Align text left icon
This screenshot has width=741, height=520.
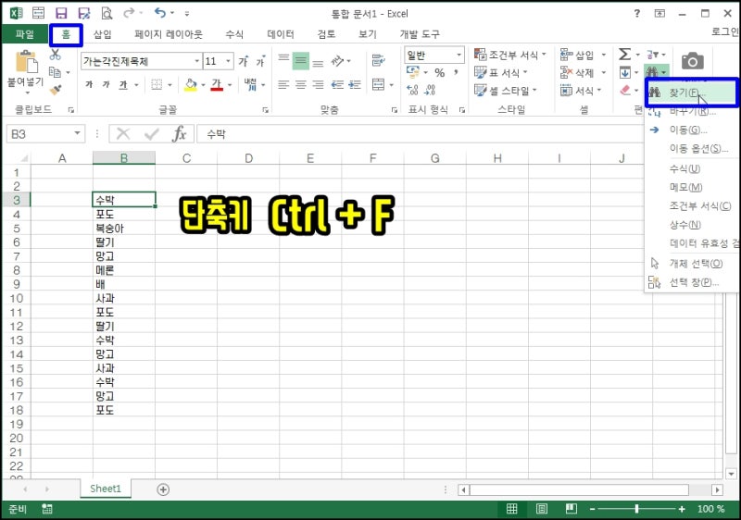(x=283, y=85)
